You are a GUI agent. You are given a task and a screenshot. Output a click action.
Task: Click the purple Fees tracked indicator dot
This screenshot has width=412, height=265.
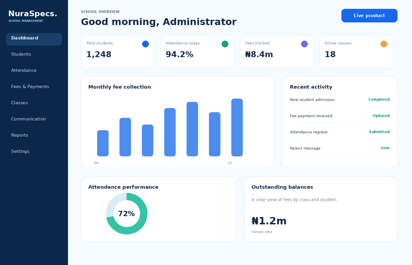click(304, 44)
